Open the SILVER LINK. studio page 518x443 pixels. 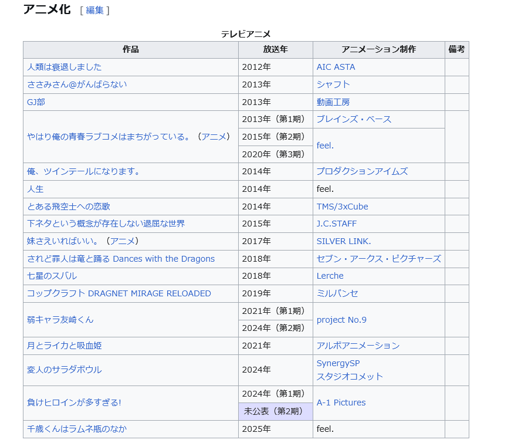click(x=344, y=241)
